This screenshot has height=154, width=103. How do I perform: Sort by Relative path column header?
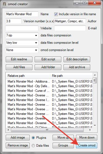tap(28, 76)
